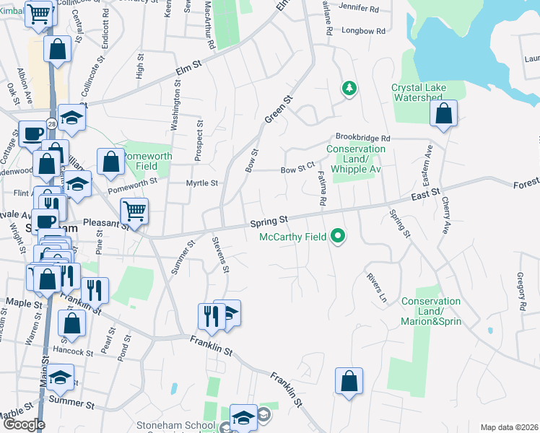Click the gray school marker beside Stoneham School

coord(264,415)
